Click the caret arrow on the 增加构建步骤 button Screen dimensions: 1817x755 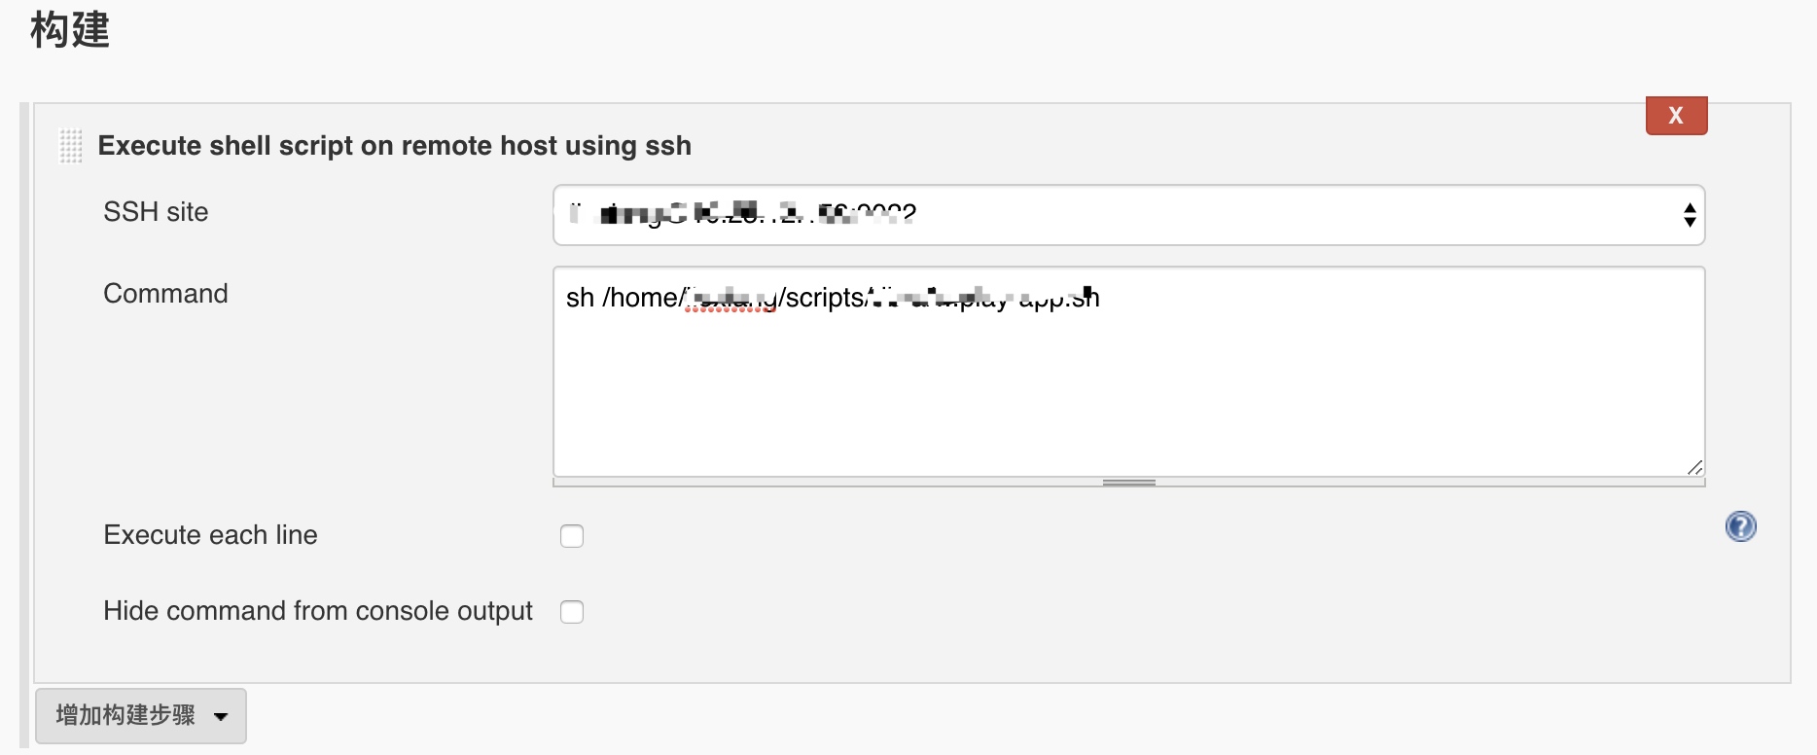click(x=221, y=717)
